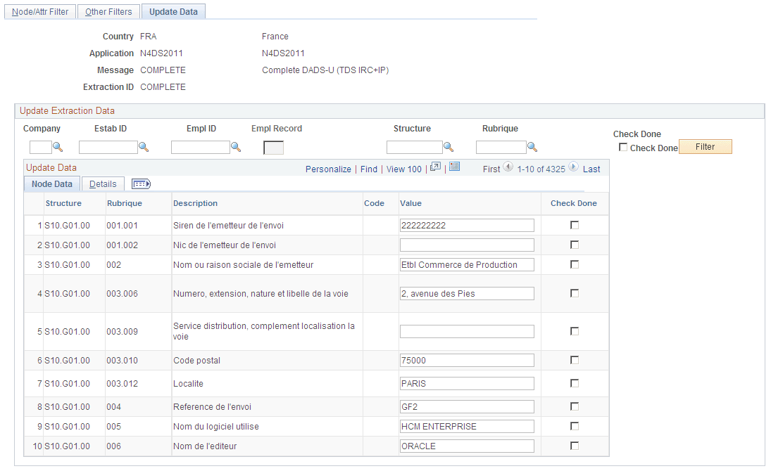Check Done for Nic de l'emetteur row
Image resolution: width=771 pixels, height=471 pixels.
tap(575, 245)
